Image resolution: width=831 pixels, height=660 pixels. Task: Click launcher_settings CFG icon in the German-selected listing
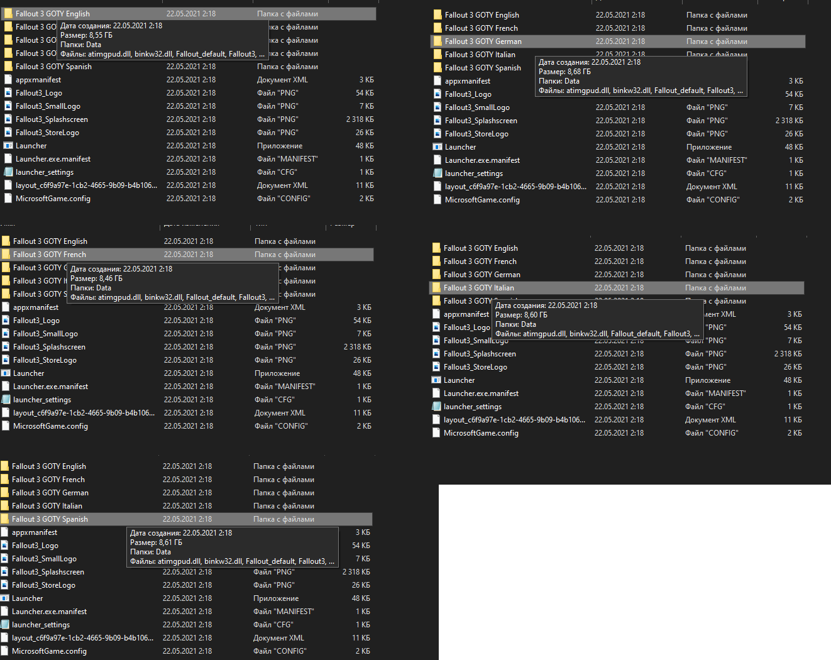click(x=438, y=173)
